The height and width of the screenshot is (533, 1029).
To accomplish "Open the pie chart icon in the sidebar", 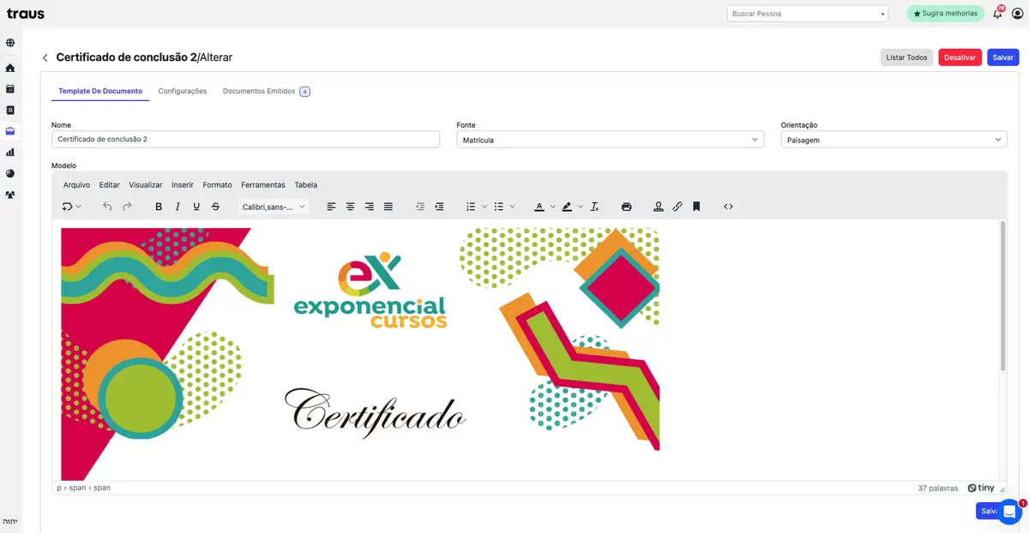I will coord(10,173).
